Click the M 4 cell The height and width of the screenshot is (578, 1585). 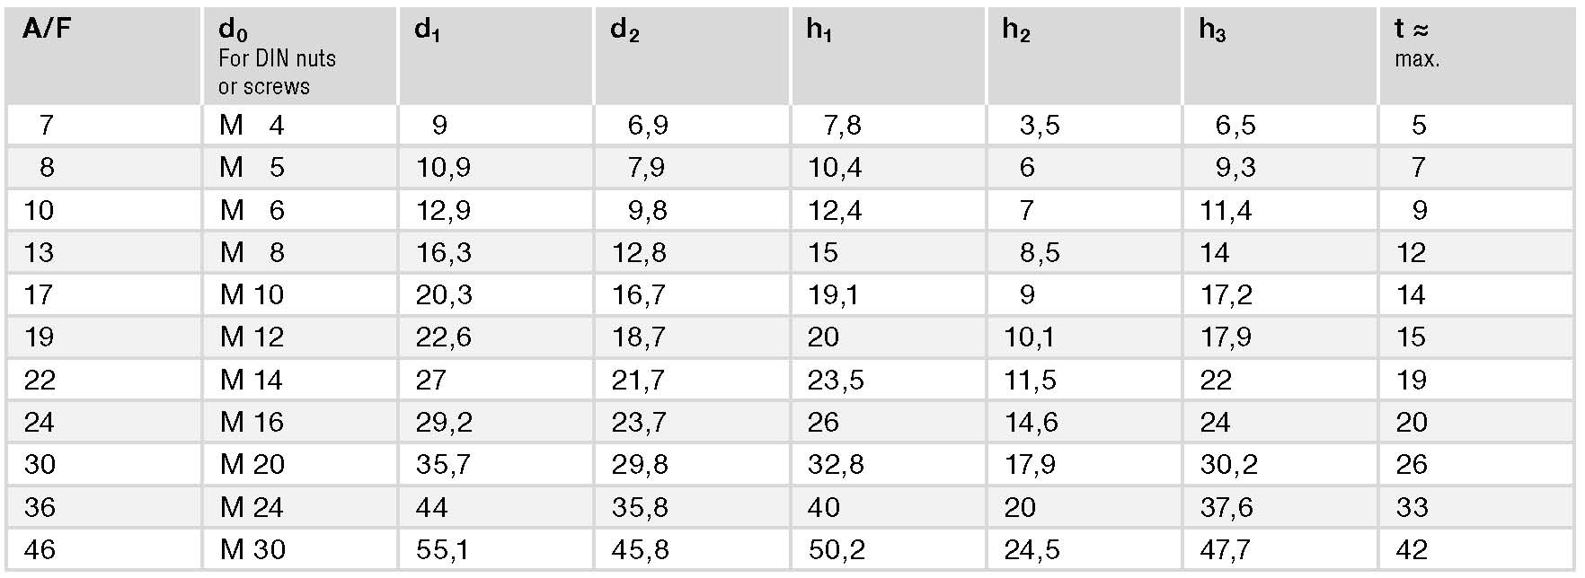click(252, 125)
